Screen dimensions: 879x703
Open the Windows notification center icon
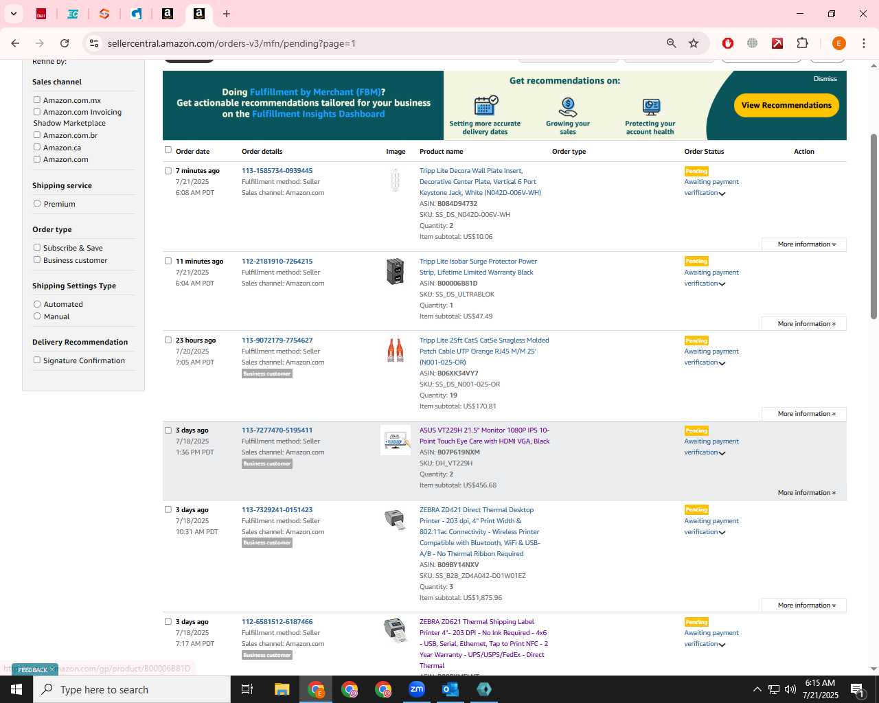(857, 689)
